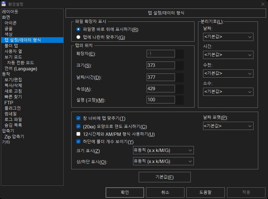Open the 수천 separator dropdown

(228, 73)
